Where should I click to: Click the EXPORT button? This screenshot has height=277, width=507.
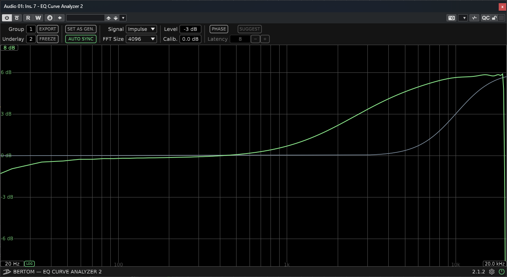pyautogui.click(x=47, y=29)
